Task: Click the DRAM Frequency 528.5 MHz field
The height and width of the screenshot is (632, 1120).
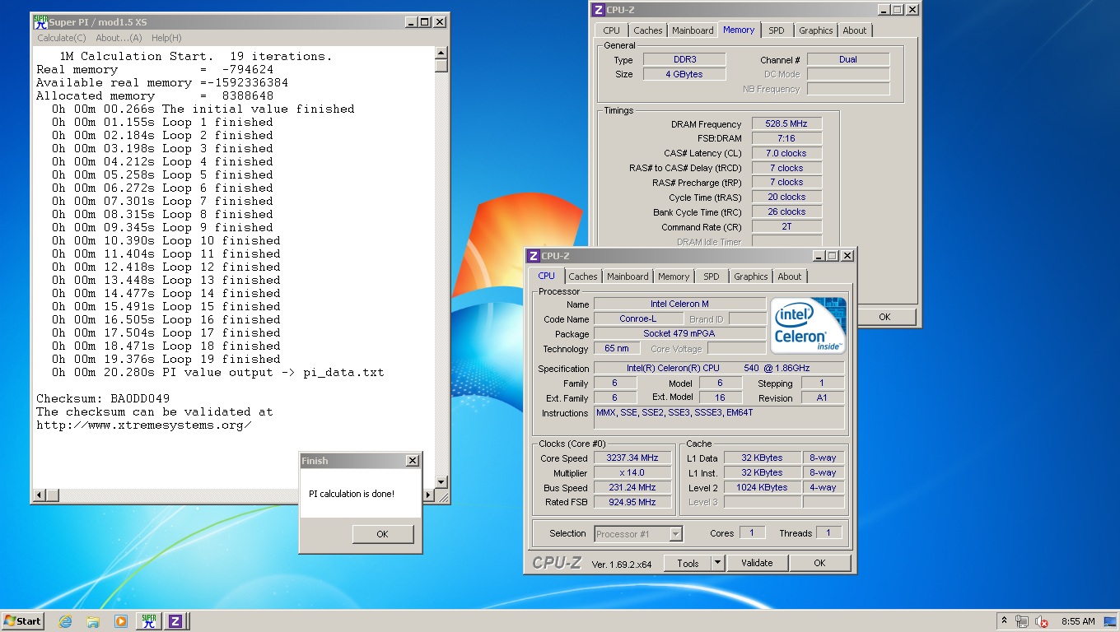Action: point(786,123)
